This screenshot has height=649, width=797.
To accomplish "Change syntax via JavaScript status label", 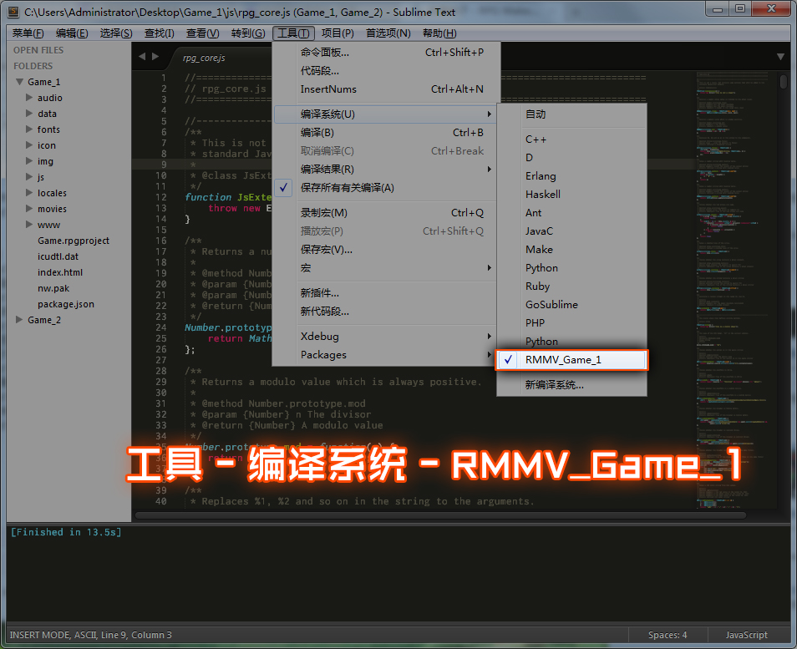I will [746, 636].
